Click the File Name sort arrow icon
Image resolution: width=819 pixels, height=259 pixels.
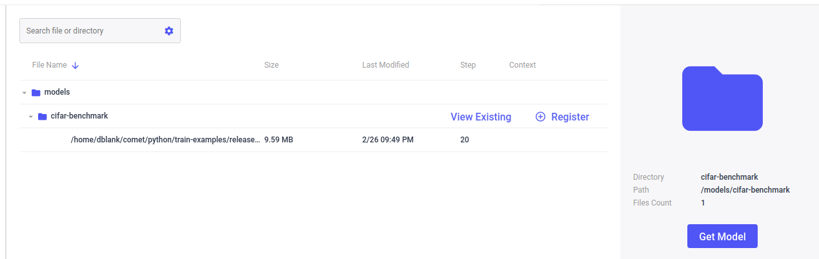pyautogui.click(x=76, y=65)
